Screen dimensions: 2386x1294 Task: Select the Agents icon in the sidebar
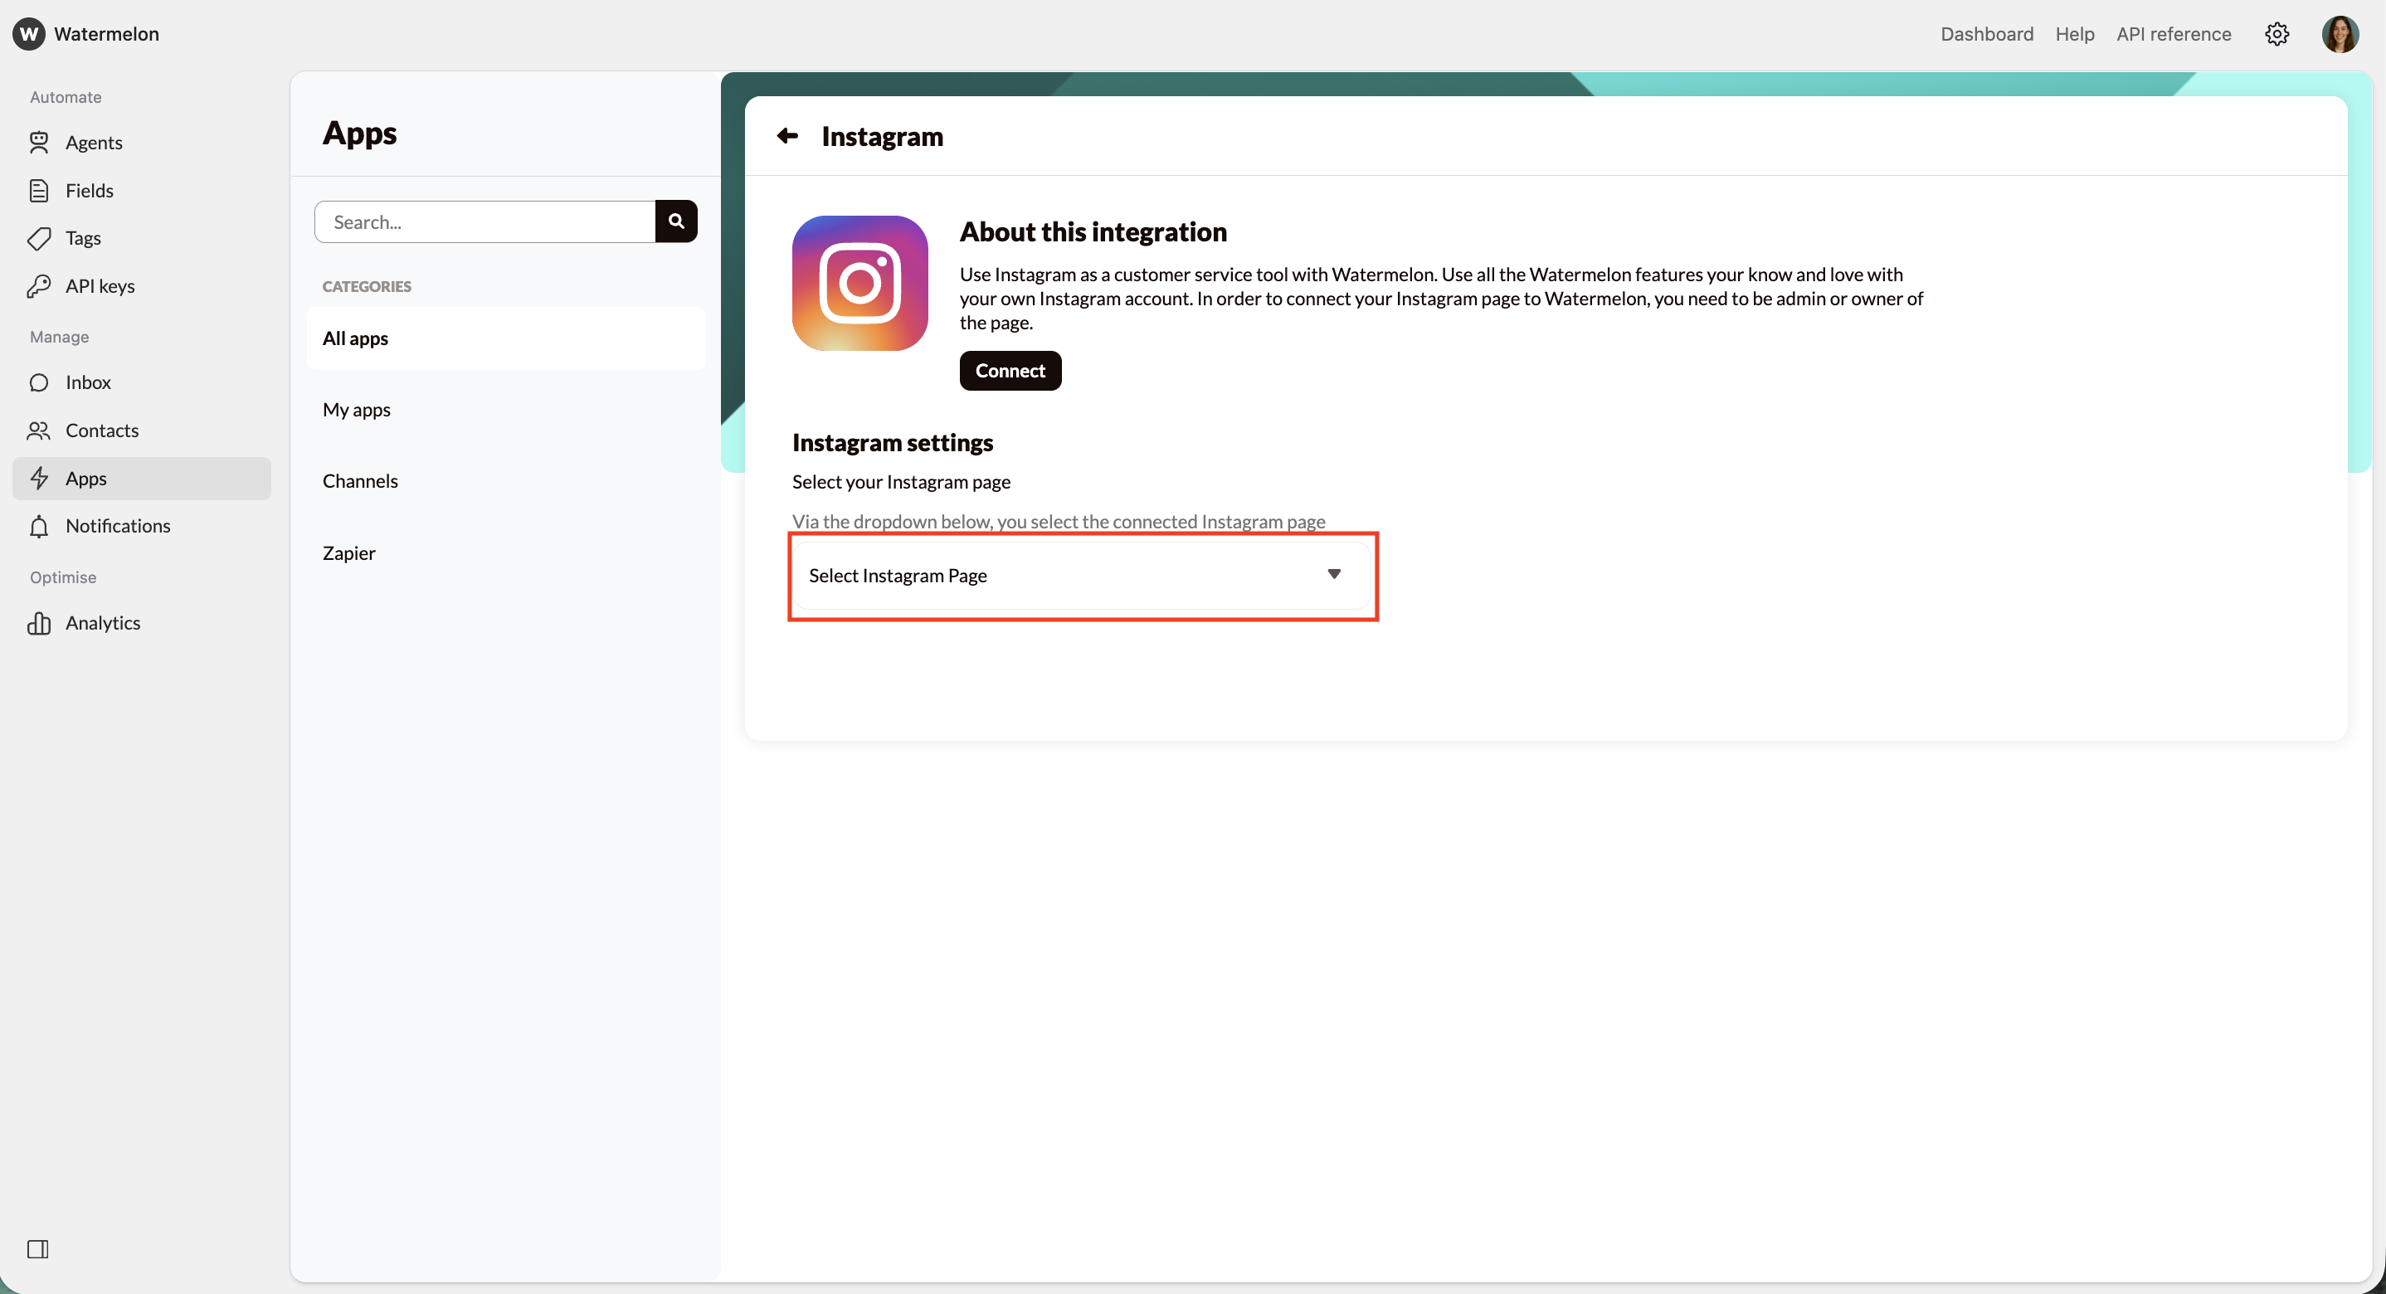pyautogui.click(x=41, y=142)
